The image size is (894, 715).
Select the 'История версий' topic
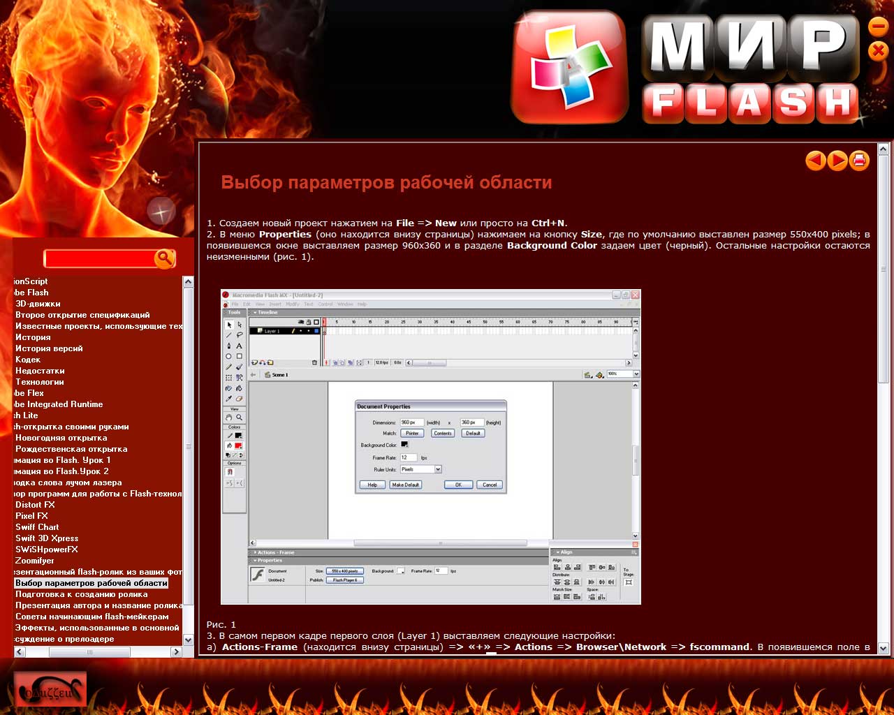click(x=49, y=348)
